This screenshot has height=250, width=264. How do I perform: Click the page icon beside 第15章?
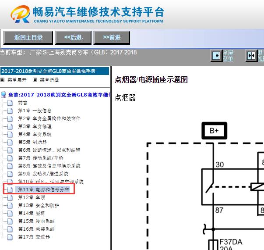(x=10, y=221)
